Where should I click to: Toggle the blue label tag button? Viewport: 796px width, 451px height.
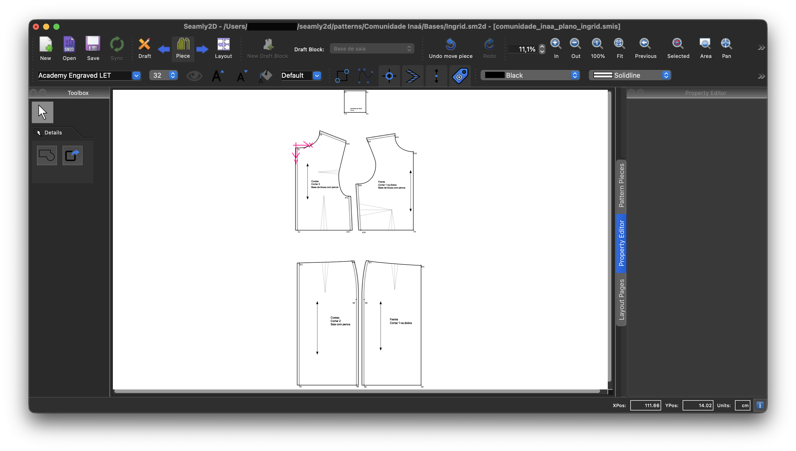coord(460,76)
